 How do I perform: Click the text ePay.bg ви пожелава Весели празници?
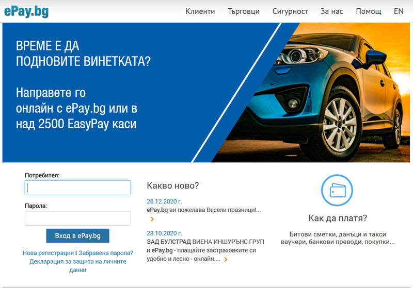204,210
